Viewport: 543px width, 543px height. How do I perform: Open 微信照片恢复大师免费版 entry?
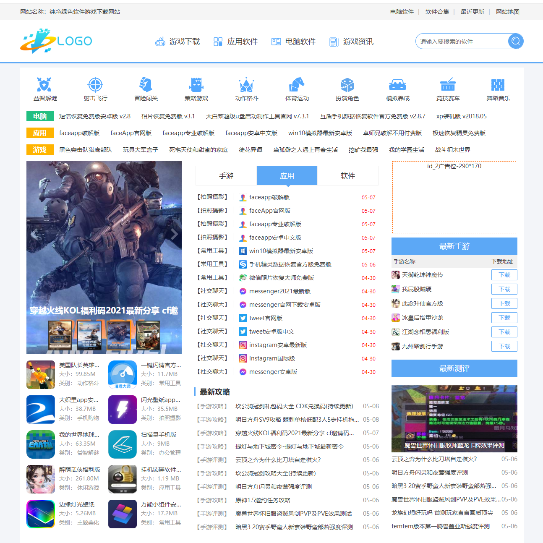[282, 278]
